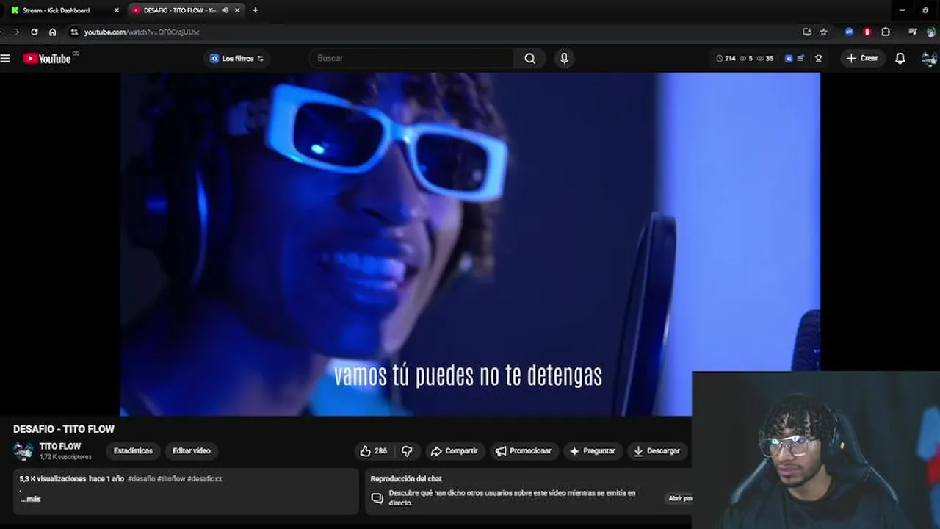Click the list icon in the stats bar
This screenshot has width=940, height=529.
tap(800, 58)
